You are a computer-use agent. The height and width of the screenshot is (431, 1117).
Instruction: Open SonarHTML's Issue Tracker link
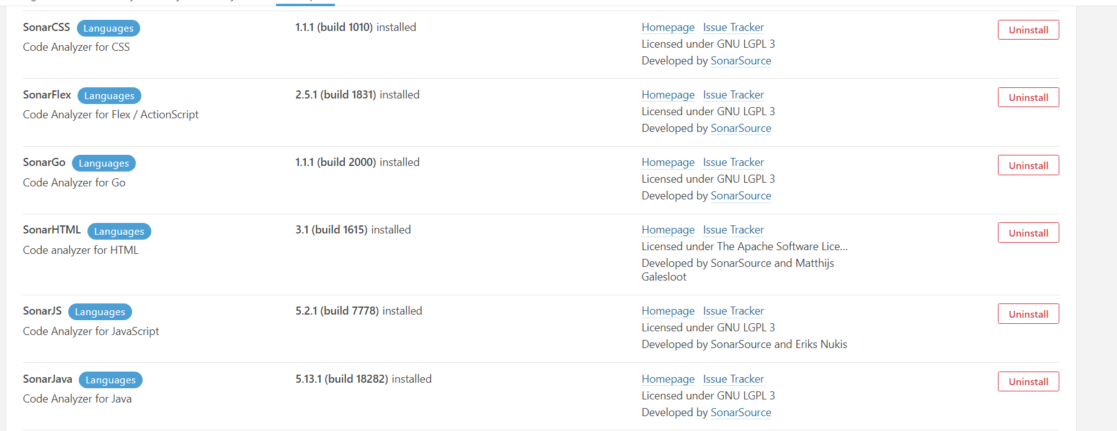[733, 230]
